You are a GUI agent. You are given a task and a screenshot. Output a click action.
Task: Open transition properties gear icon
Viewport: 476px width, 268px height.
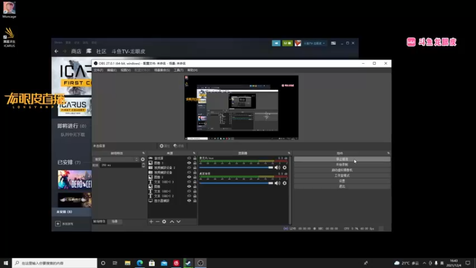coord(143,159)
